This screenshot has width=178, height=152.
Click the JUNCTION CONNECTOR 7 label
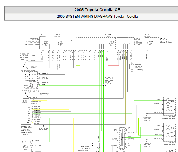[139, 67]
